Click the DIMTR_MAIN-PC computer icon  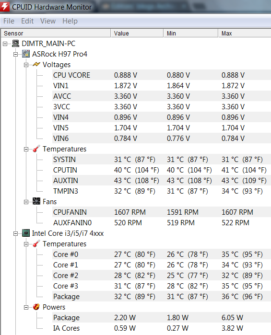click(x=15, y=44)
